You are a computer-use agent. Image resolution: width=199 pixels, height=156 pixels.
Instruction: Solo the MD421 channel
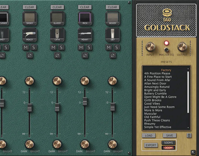click(x=34, y=47)
